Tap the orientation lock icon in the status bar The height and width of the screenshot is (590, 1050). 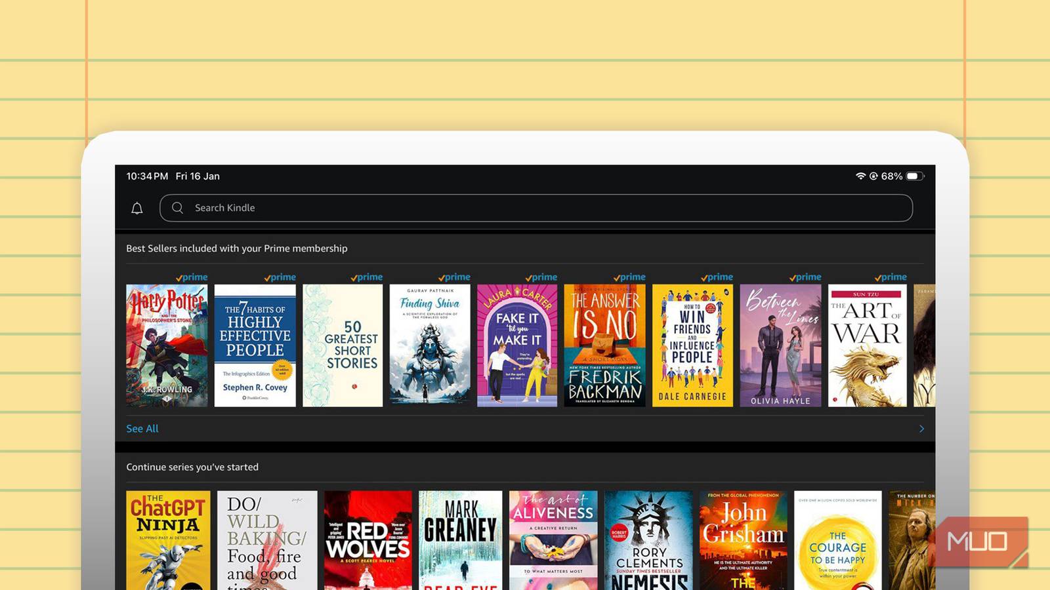click(x=873, y=176)
